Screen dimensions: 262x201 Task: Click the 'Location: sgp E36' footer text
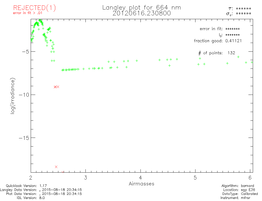click(240, 190)
